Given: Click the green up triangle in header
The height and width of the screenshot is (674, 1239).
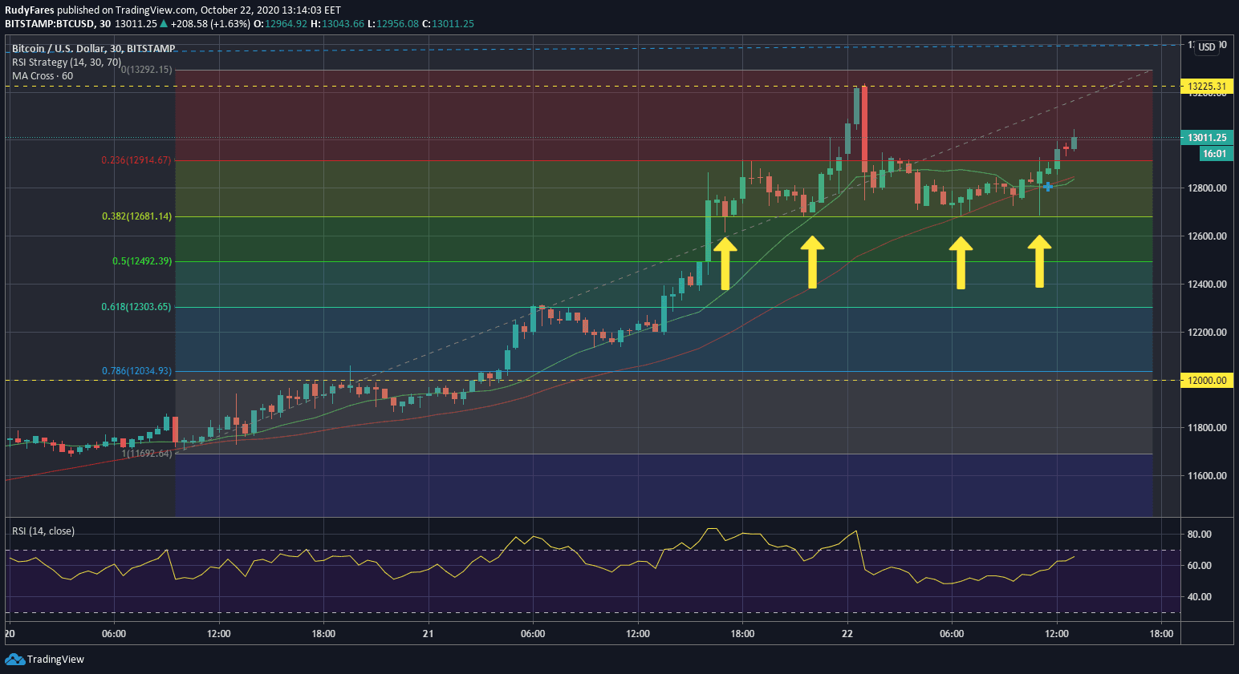Looking at the screenshot, I should [162, 24].
